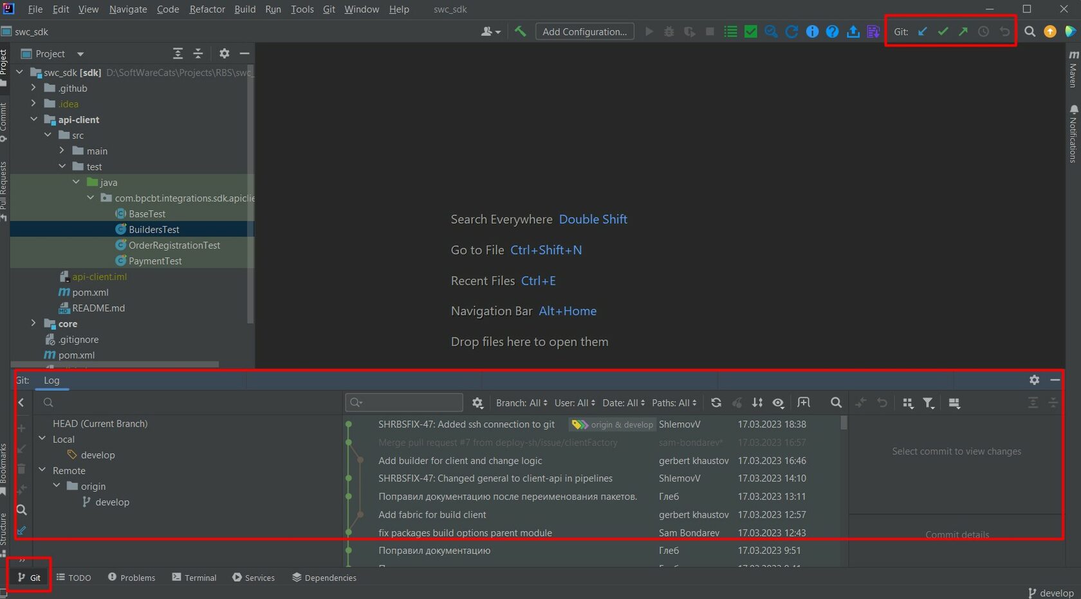1081x599 pixels.
Task: Expand the main source folder
Action: point(62,150)
